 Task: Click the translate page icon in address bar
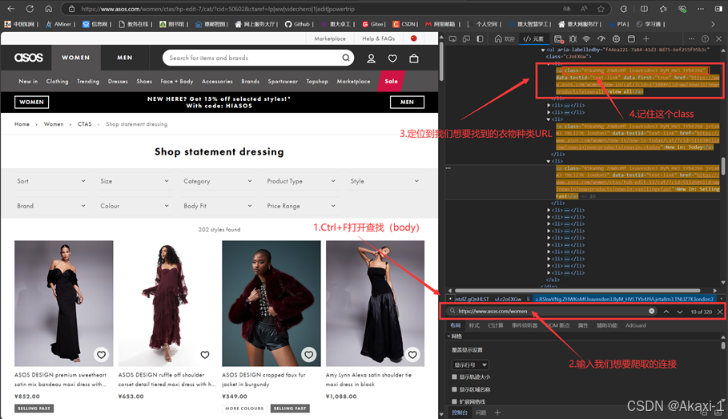pyautogui.click(x=567, y=9)
